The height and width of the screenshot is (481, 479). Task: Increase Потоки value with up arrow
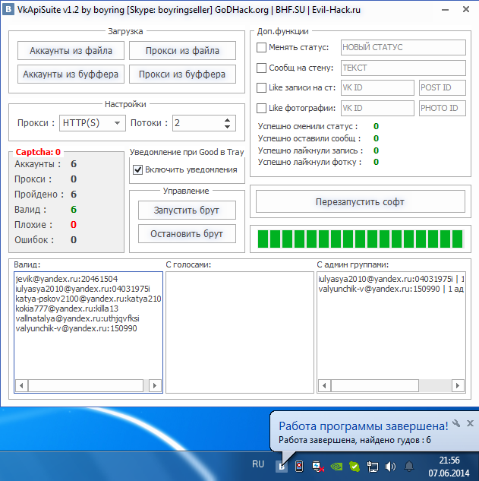click(x=228, y=119)
